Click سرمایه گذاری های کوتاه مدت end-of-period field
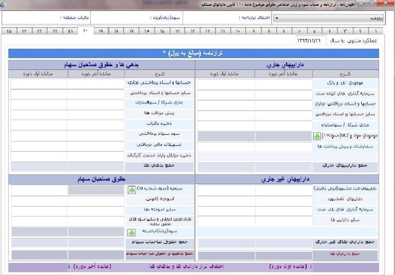This screenshot has width=395, height=275. [x=284, y=95]
